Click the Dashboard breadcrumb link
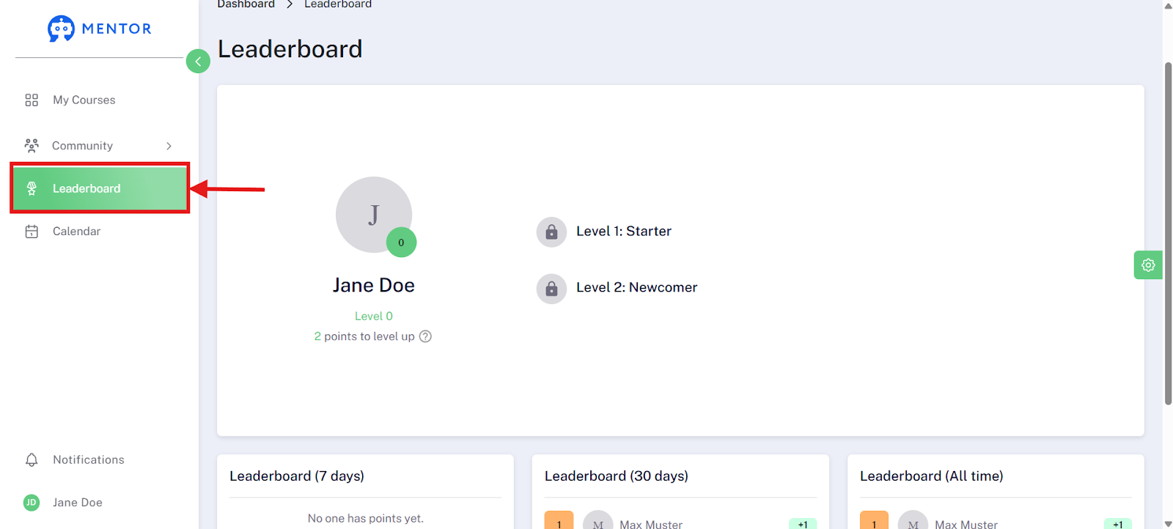Viewport: 1173px width, 529px height. click(x=246, y=4)
